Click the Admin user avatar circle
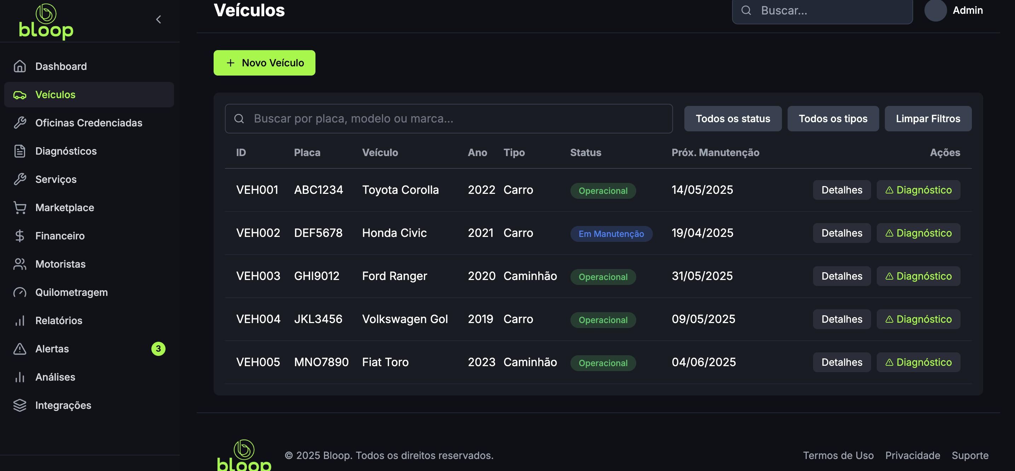1015x471 pixels. [x=935, y=10]
